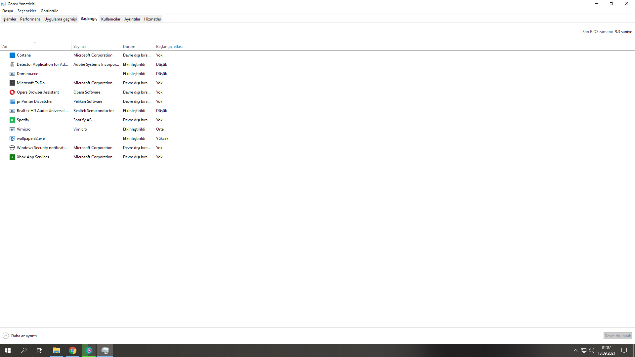
Task: Sort by the Ad column header
Action: [x=5, y=47]
